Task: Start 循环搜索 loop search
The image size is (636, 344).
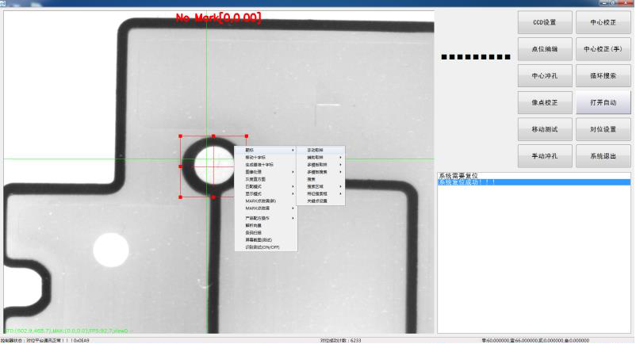Action: 603,76
